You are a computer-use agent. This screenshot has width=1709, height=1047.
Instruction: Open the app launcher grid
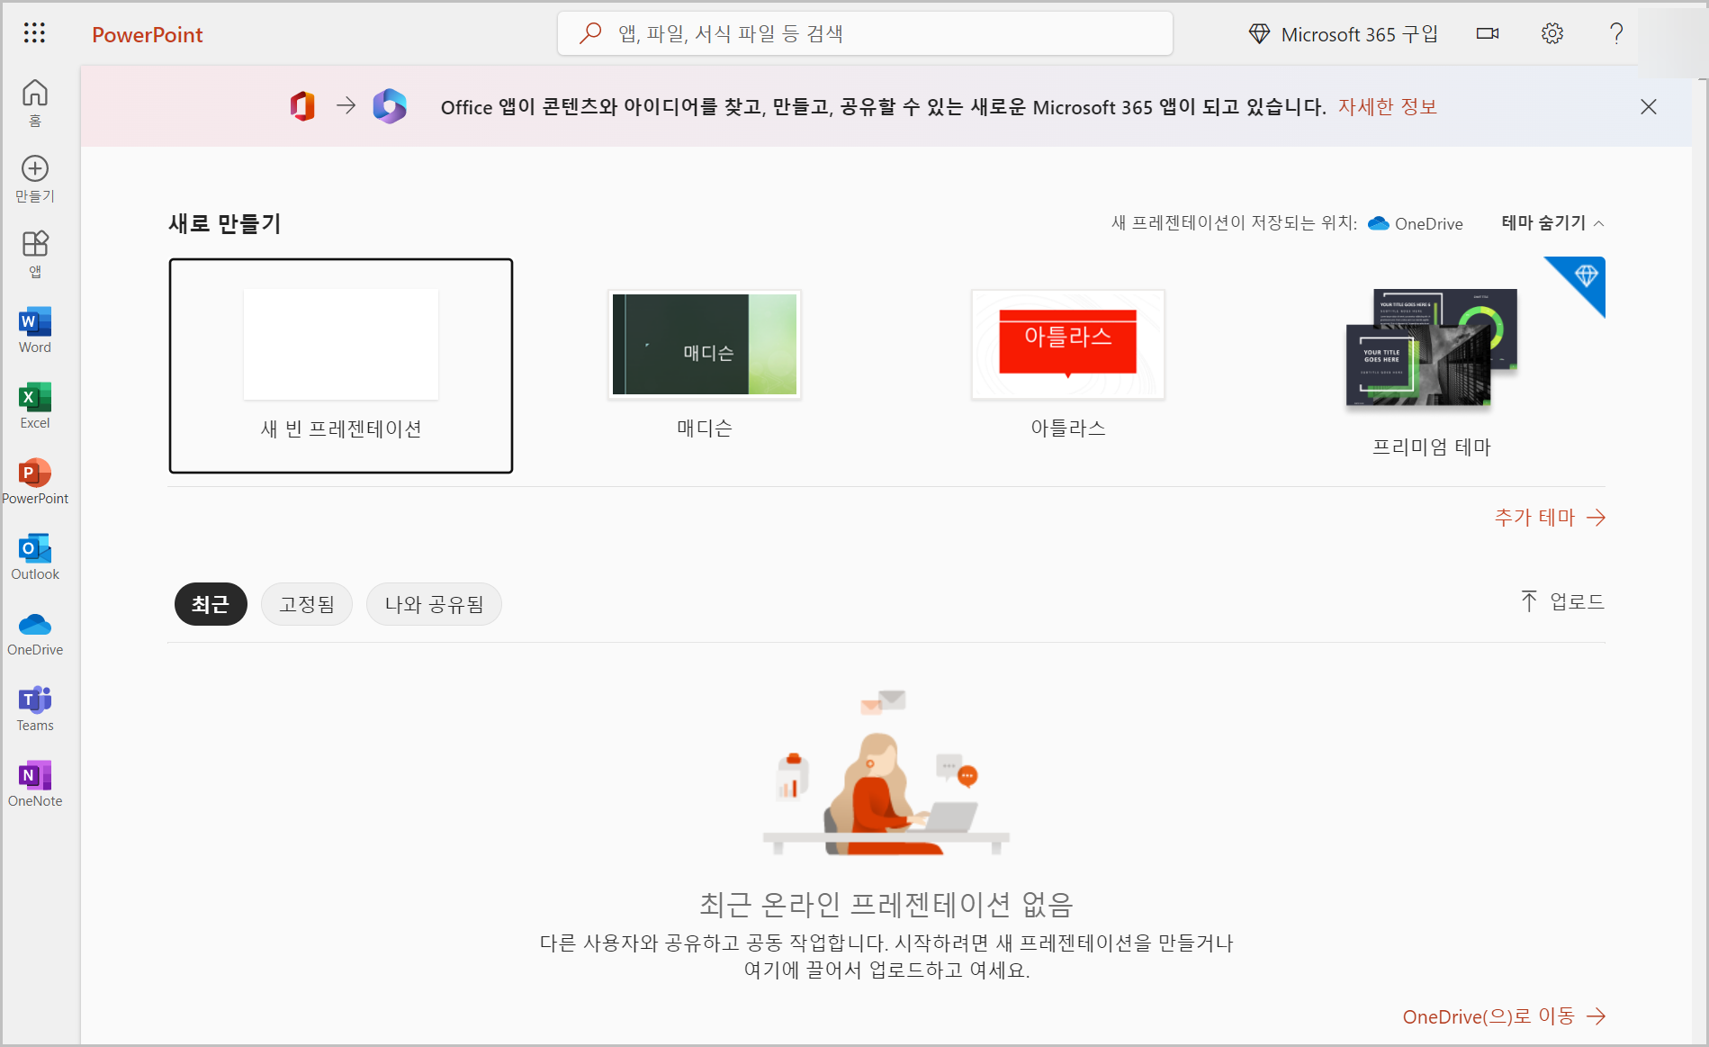pos(34,33)
